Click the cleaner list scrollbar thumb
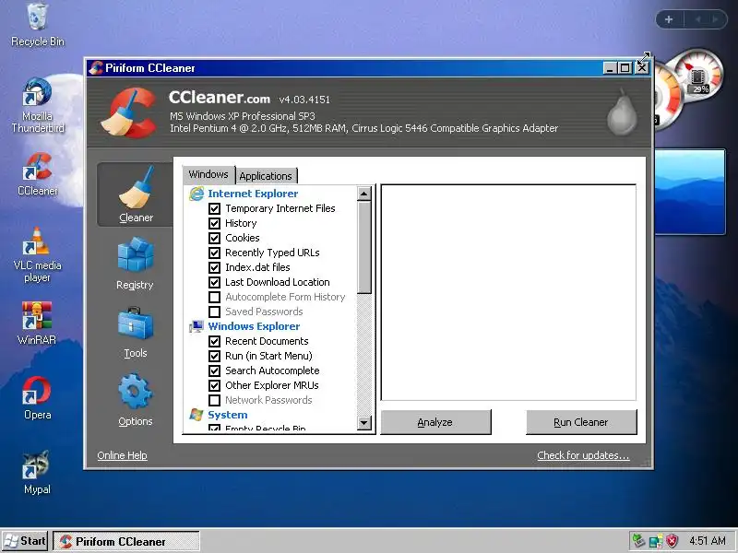738x553 pixels. [363, 247]
